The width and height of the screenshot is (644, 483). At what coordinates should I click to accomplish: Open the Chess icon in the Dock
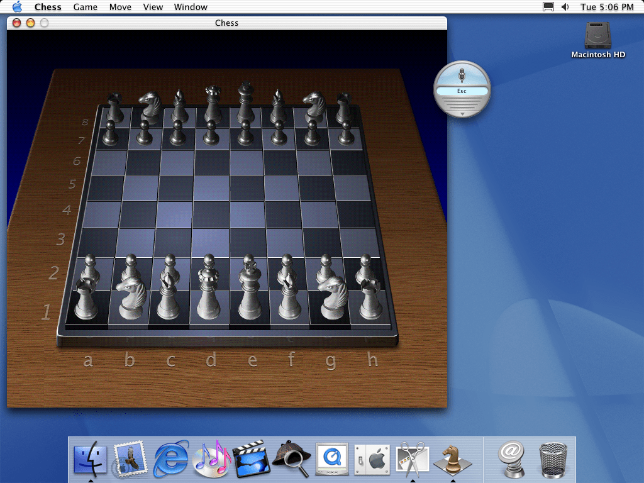click(x=452, y=460)
